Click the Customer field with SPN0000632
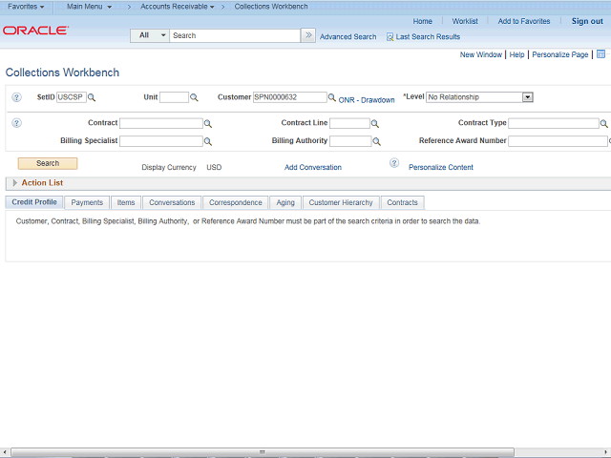The height and width of the screenshot is (458, 611). click(x=290, y=97)
